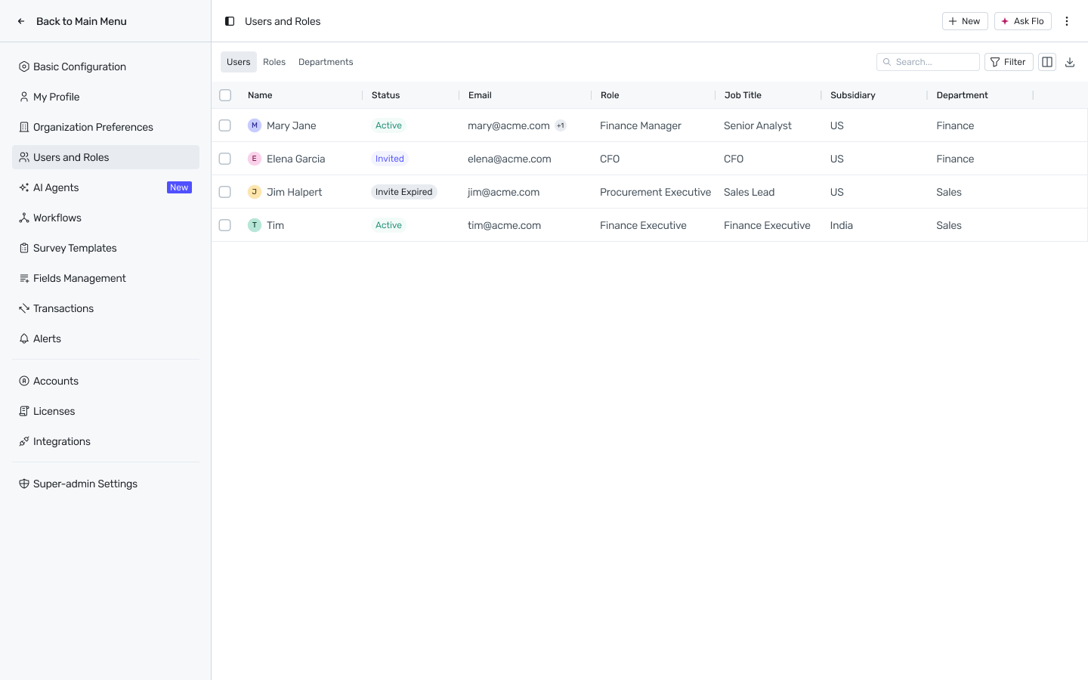Open the Filter button

(1009, 62)
